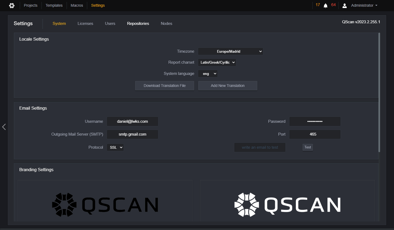Click the 'write an email to test' field

(260, 147)
